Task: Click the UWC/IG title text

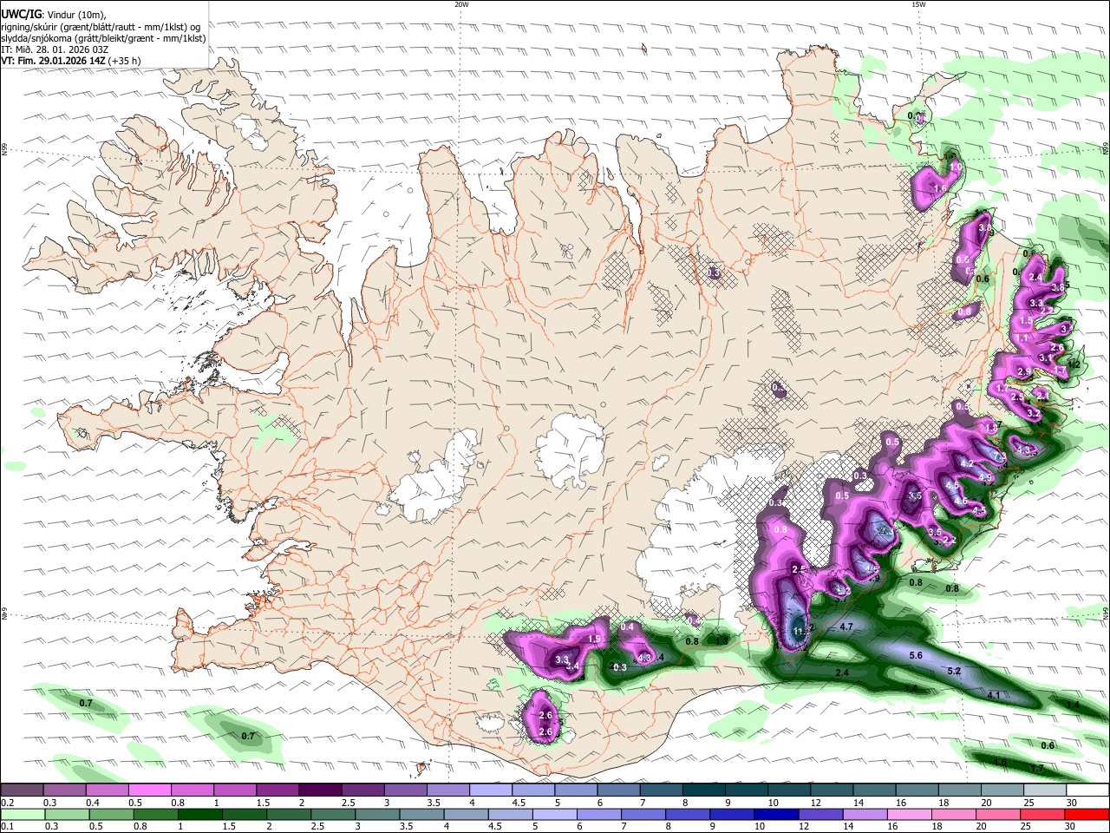Action: (x=22, y=14)
